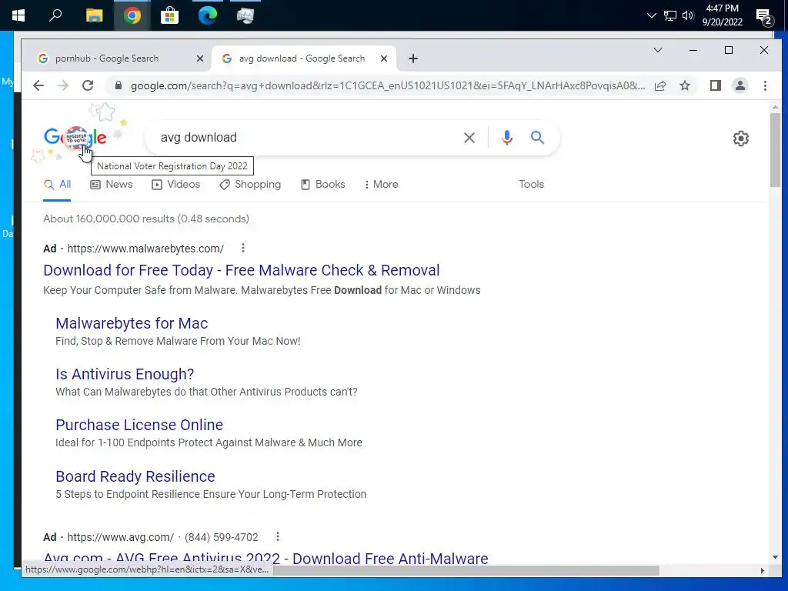Open Microsoft Edge from taskbar

pos(207,15)
